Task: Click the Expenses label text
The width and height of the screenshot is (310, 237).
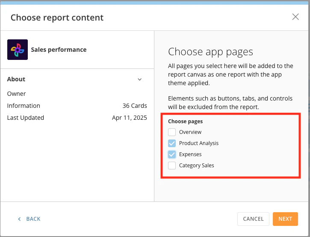Action: (x=190, y=154)
